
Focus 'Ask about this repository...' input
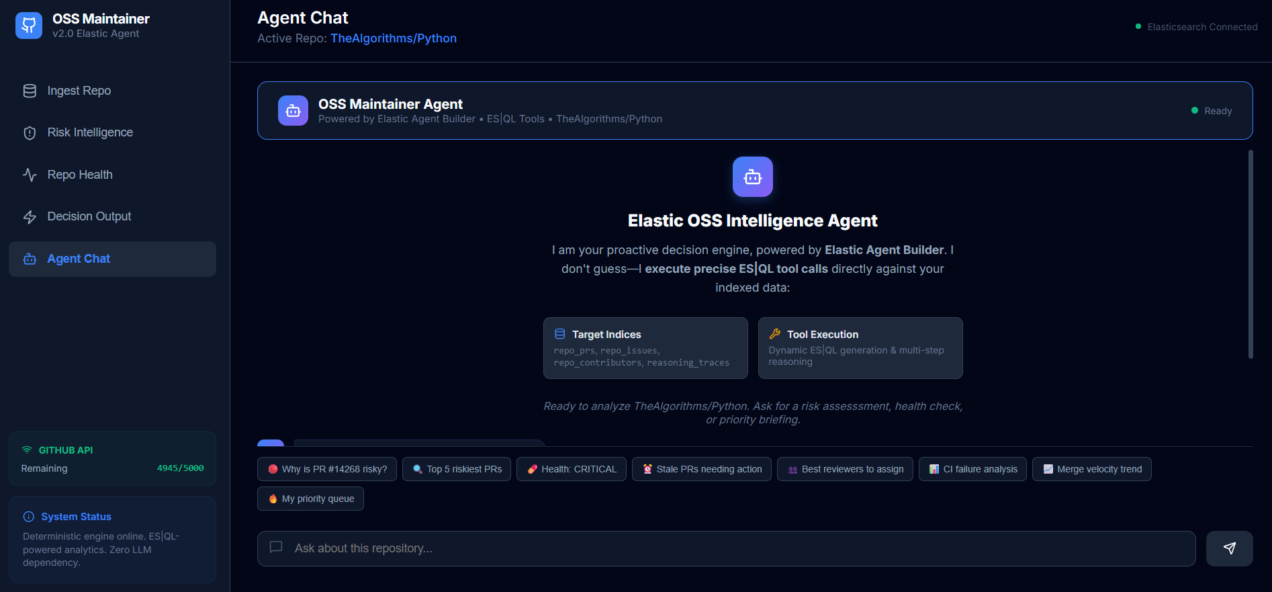point(727,548)
